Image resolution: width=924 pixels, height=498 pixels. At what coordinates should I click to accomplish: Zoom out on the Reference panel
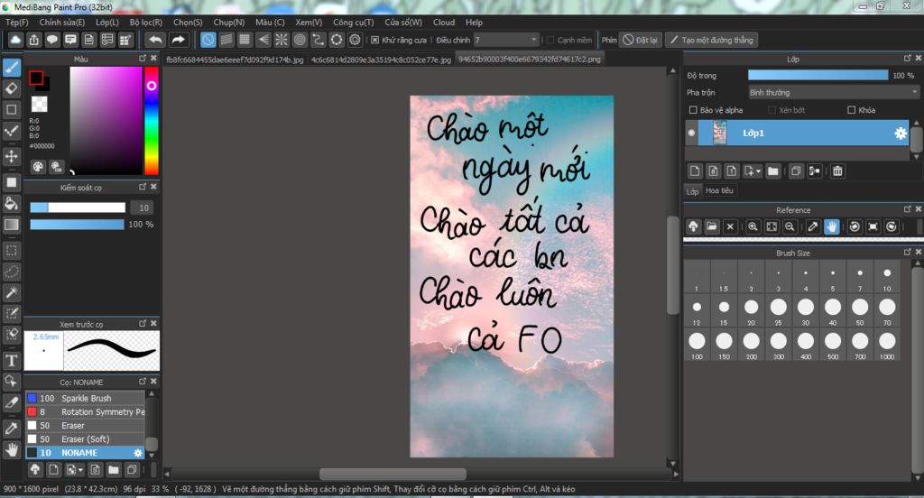pos(790,227)
